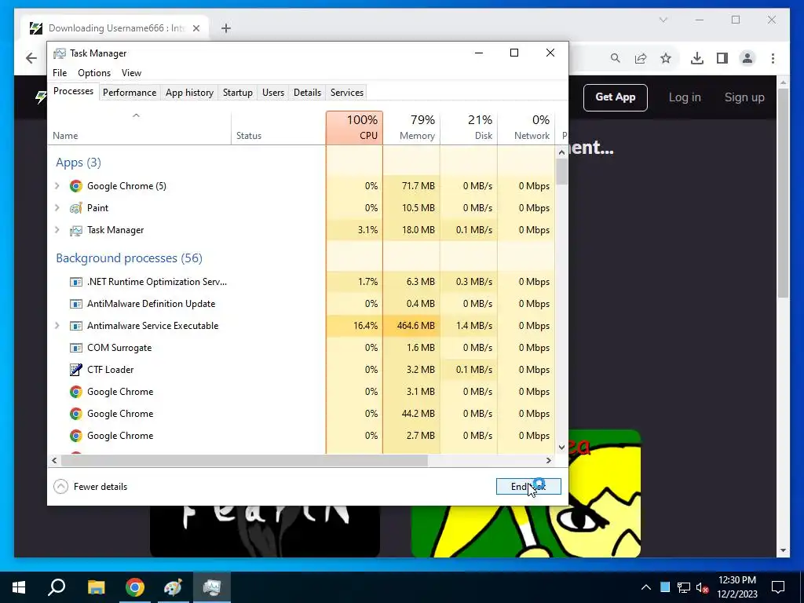This screenshot has width=804, height=603.
Task: Open File Explorer from the taskbar
Action: tap(96, 587)
